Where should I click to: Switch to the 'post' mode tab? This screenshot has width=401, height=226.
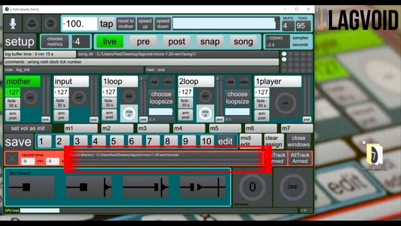tap(177, 41)
